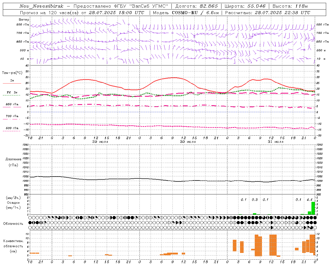Viewport: 330px width, 264px height.
Task: Click the (км) unit label under convective cloudiness
Action: tap(13, 251)
